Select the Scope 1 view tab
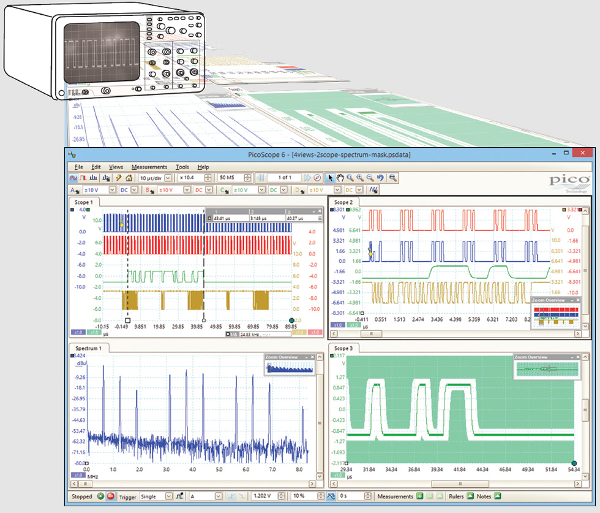 (84, 202)
